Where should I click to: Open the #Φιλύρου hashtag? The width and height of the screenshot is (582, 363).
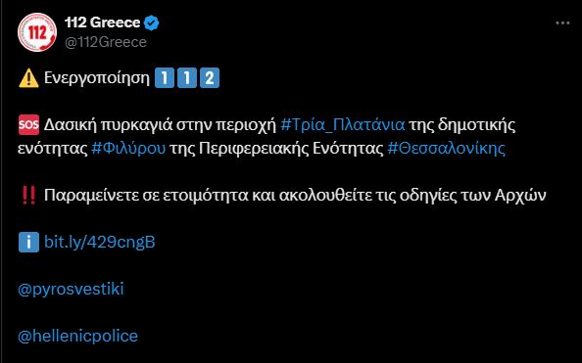tap(128, 149)
